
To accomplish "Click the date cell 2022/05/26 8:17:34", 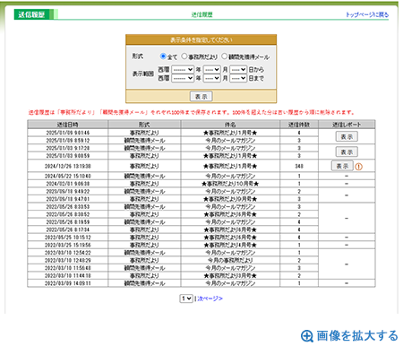I will pos(68,229).
